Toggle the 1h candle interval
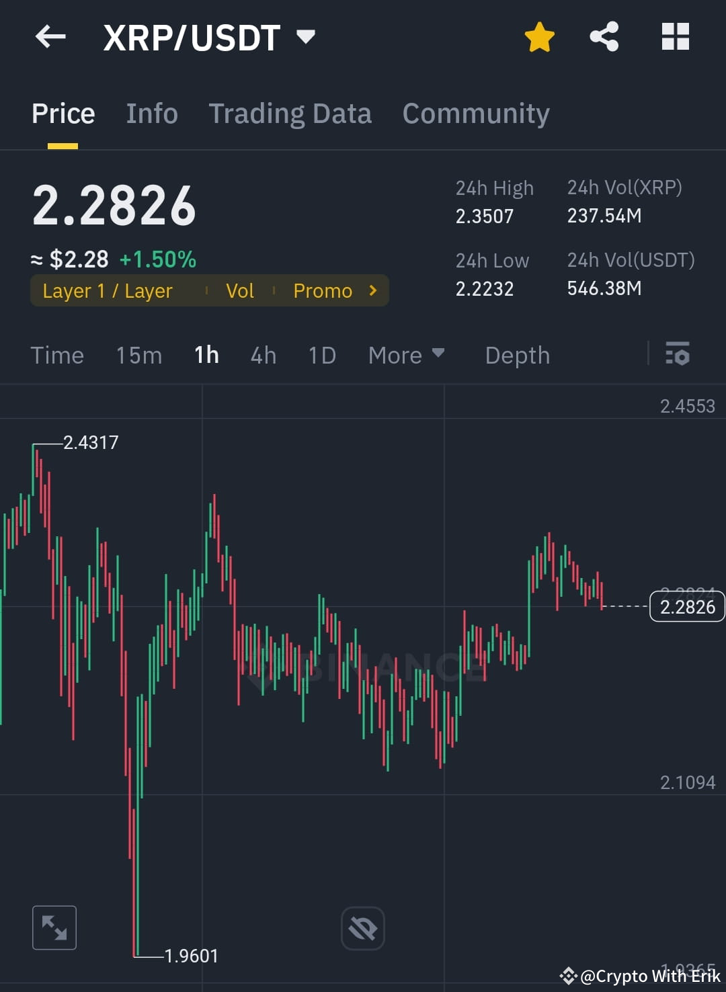The height and width of the screenshot is (992, 726). click(206, 355)
